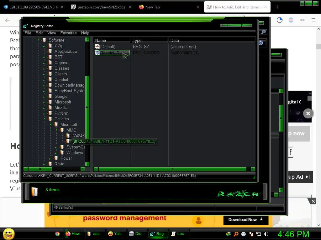Select the Conduit key
The width and height of the screenshot is (321, 240).
pos(61,79)
